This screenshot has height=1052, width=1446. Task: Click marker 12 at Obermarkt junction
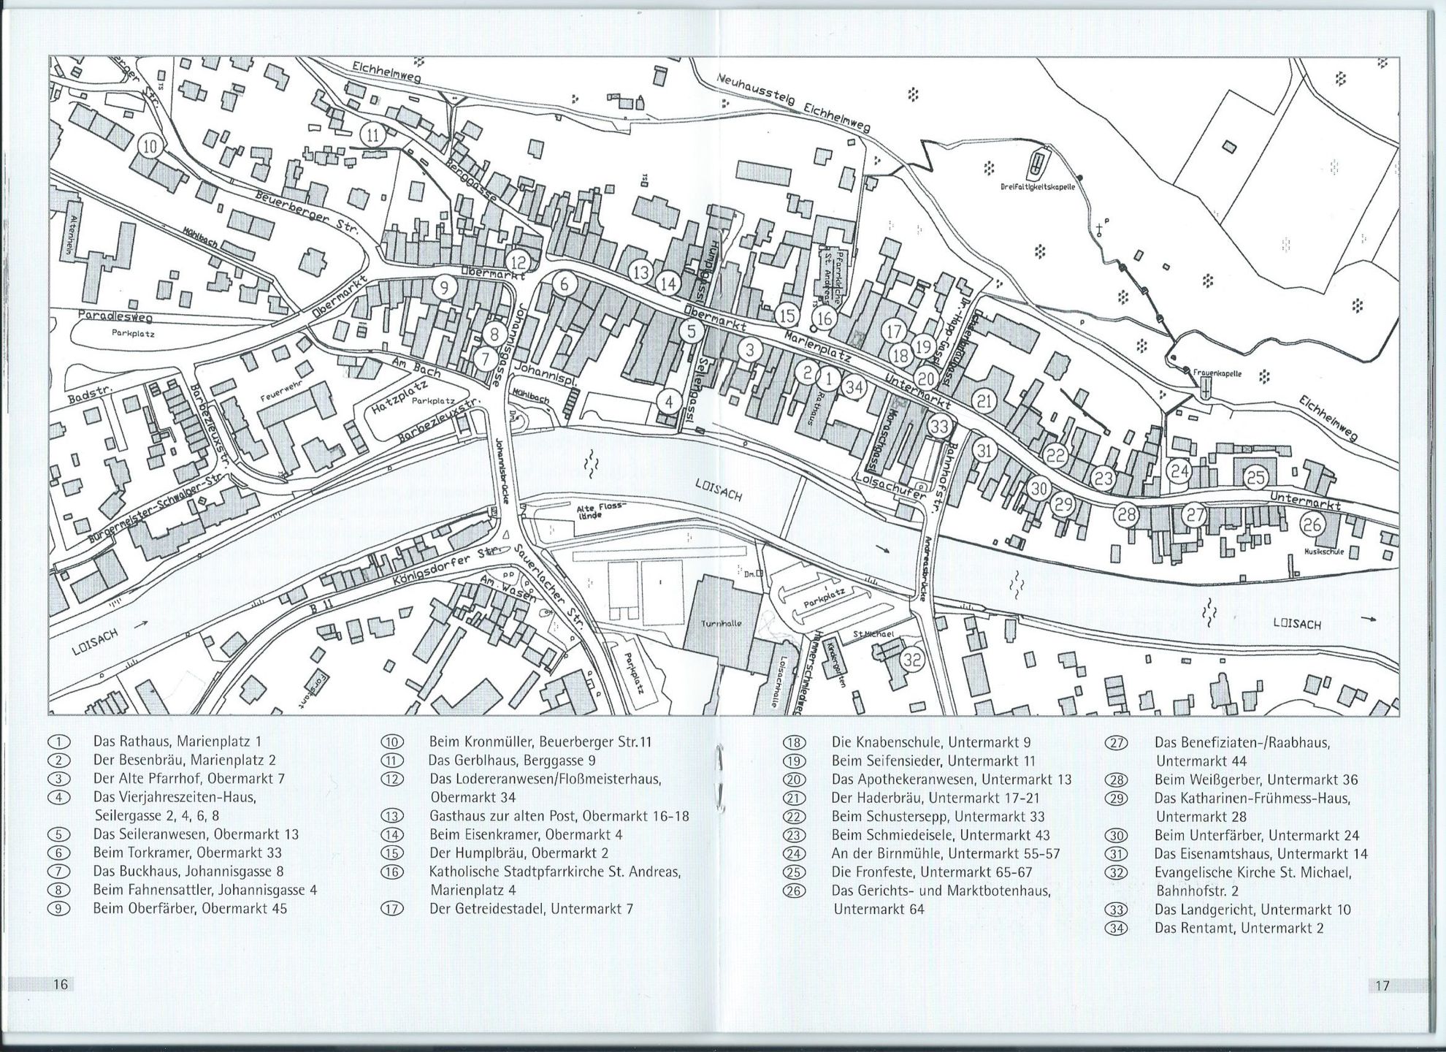[x=519, y=262]
